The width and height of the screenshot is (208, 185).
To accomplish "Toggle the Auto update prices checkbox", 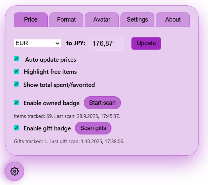I will point(16,59).
